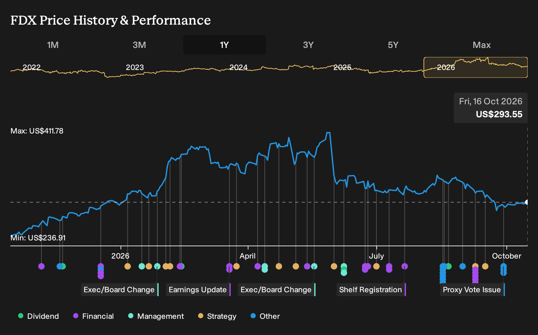Toggle the Dividend legend filter

(x=39, y=316)
